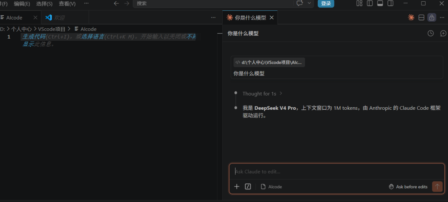Click the VS Code logo on 欢迎 tab
The image size is (448, 202).
(x=49, y=17)
